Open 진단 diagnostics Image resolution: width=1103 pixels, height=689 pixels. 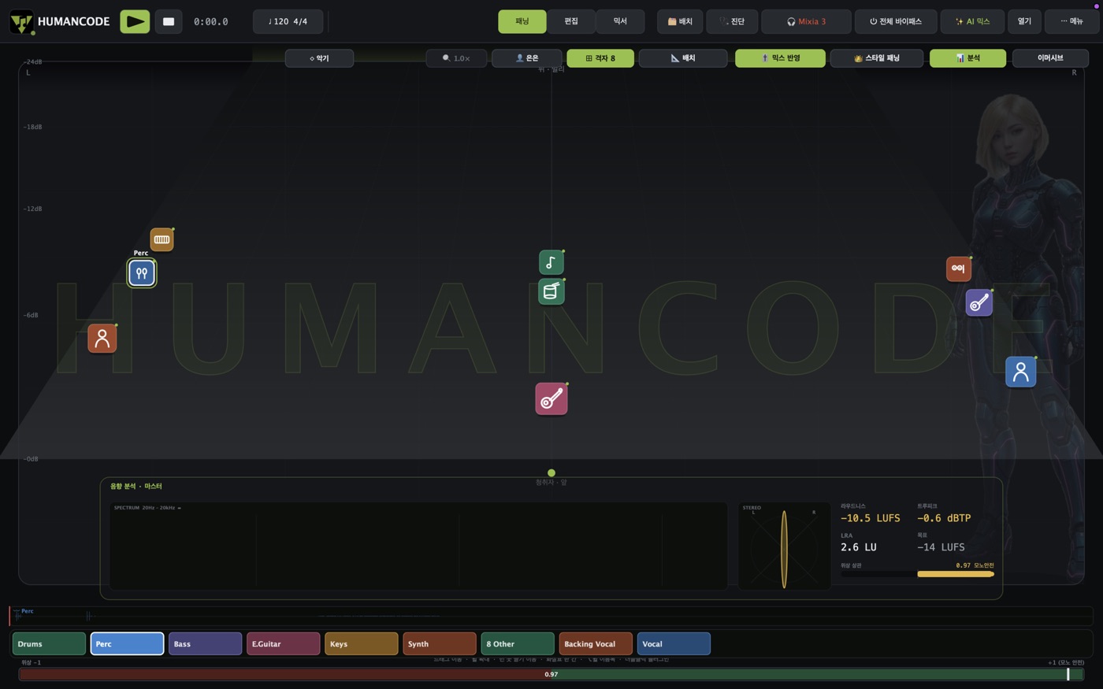click(x=732, y=21)
